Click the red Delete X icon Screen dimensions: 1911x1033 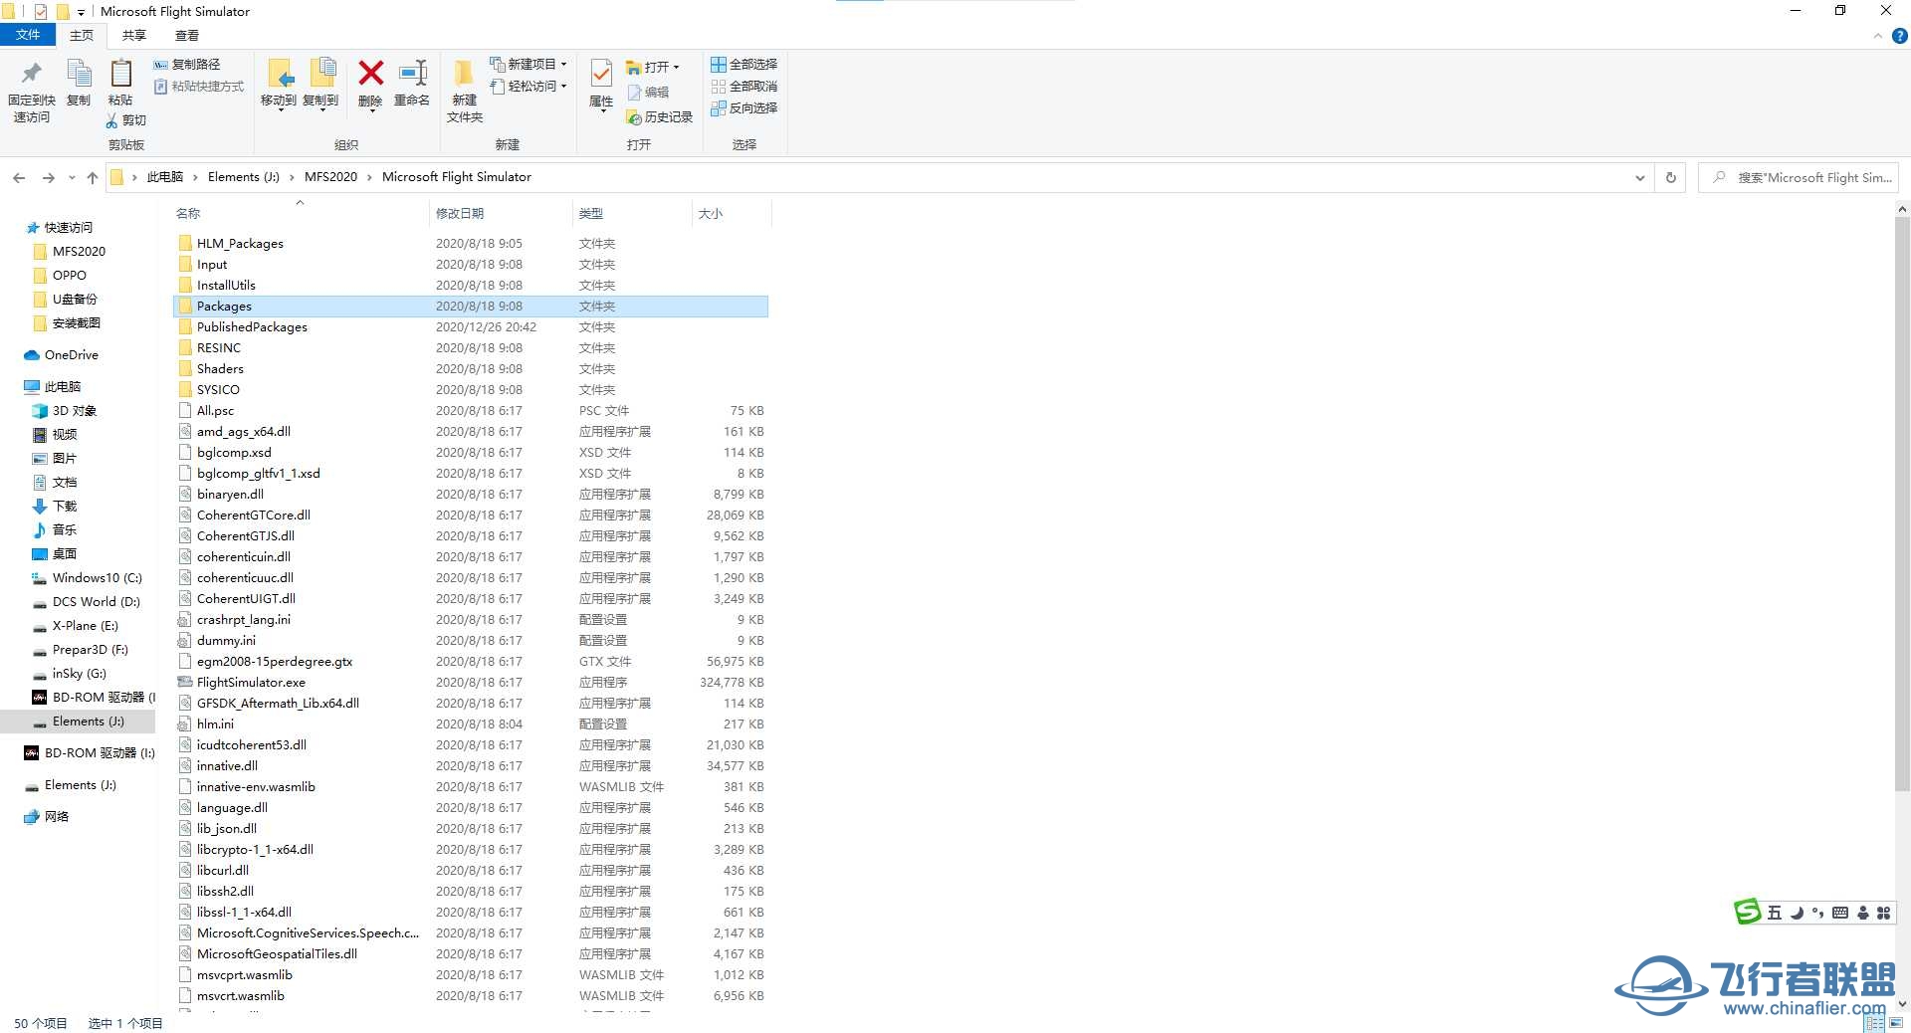pos(370,72)
